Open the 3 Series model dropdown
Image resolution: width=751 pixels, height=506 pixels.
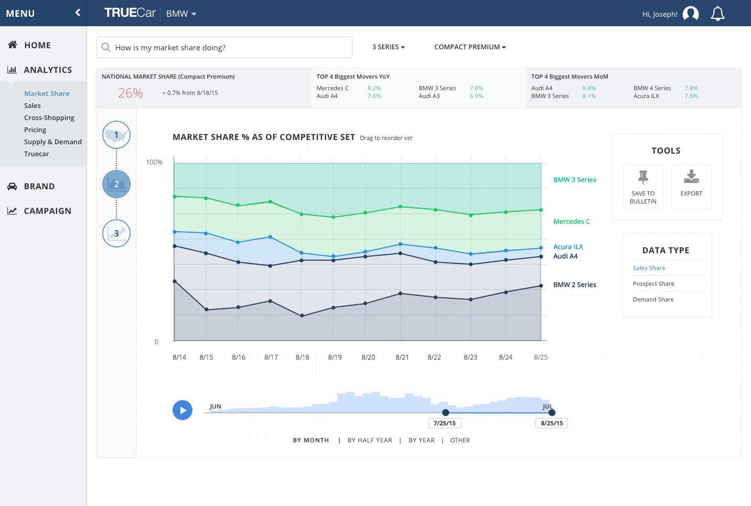pos(389,47)
